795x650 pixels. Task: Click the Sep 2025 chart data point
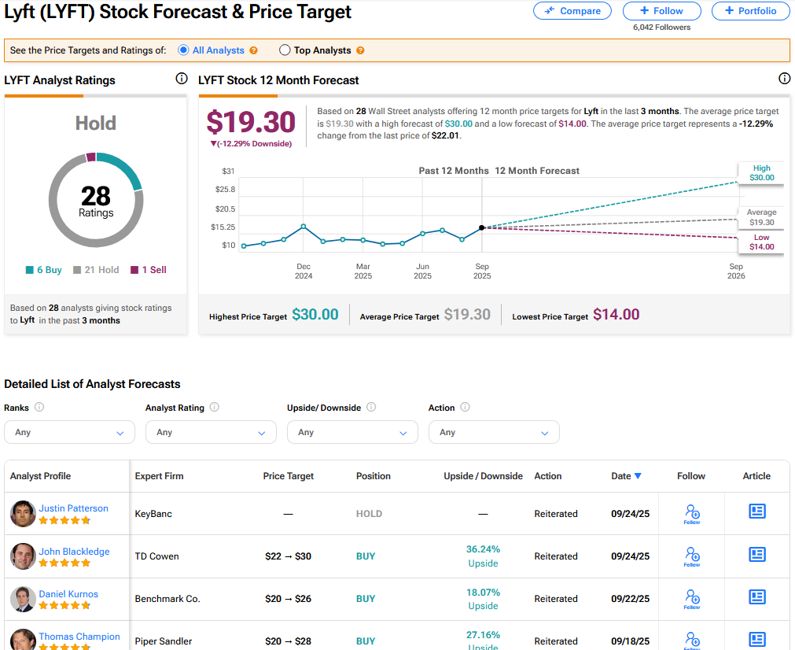482,228
